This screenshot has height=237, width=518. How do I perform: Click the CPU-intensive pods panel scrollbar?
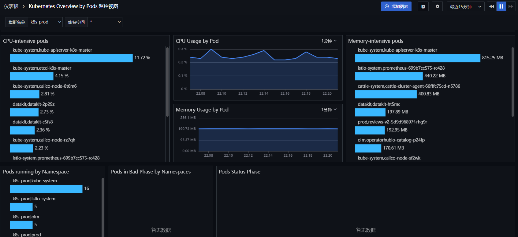[x=167, y=82]
